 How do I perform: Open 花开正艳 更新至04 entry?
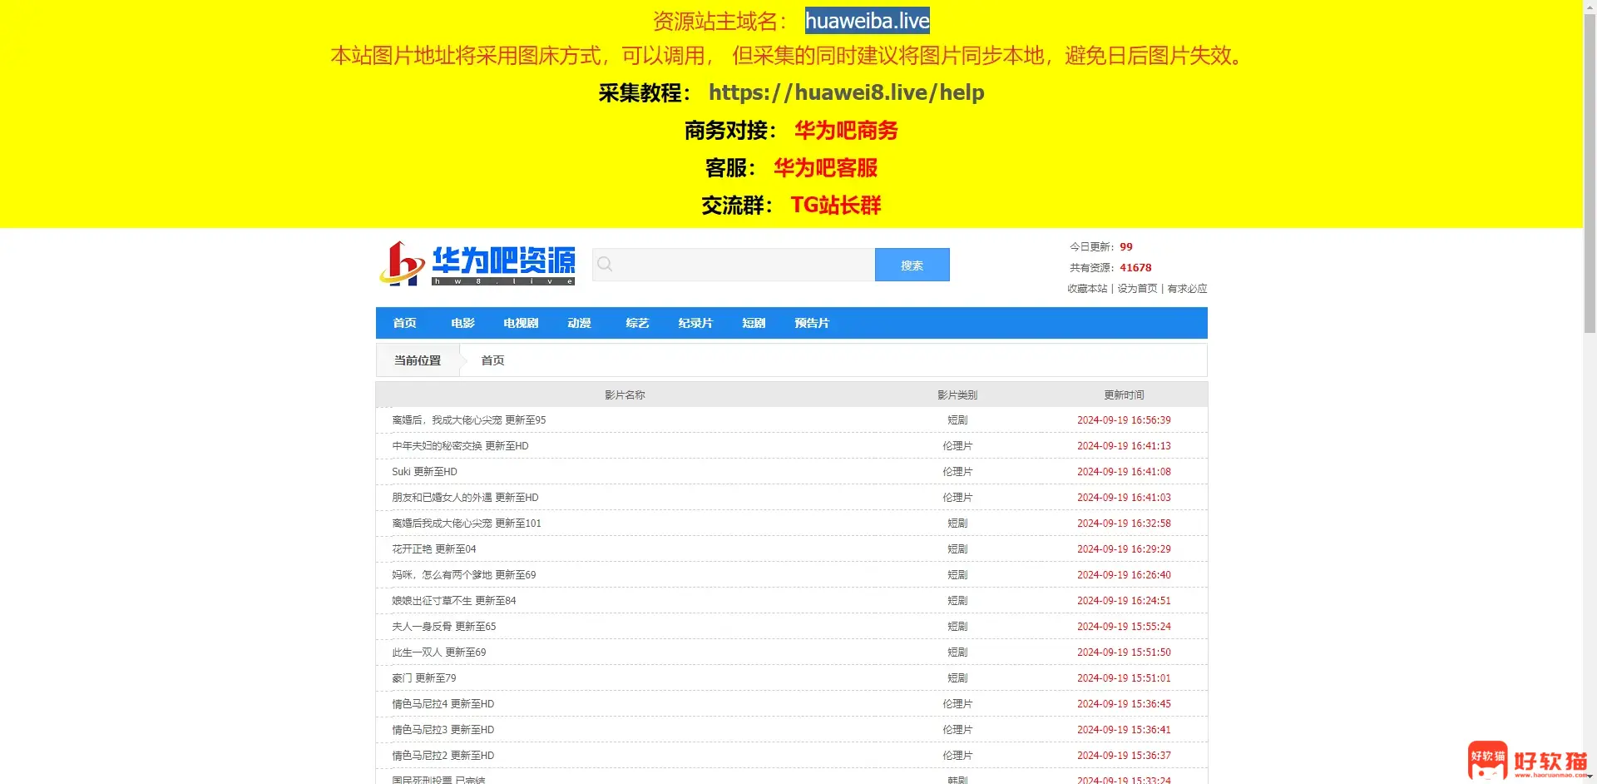[434, 549]
